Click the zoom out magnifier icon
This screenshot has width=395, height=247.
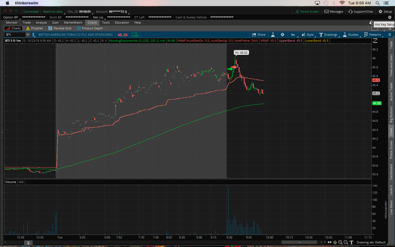(x=346, y=242)
